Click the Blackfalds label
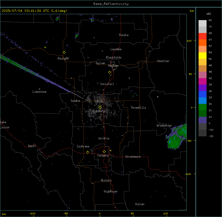This screenshot has height=217, width=222. [114, 57]
